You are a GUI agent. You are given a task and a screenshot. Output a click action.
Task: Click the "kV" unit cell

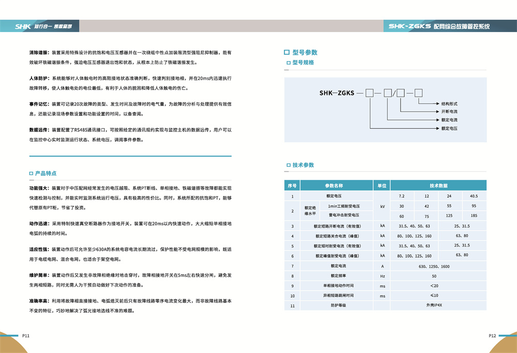pyautogui.click(x=383, y=207)
